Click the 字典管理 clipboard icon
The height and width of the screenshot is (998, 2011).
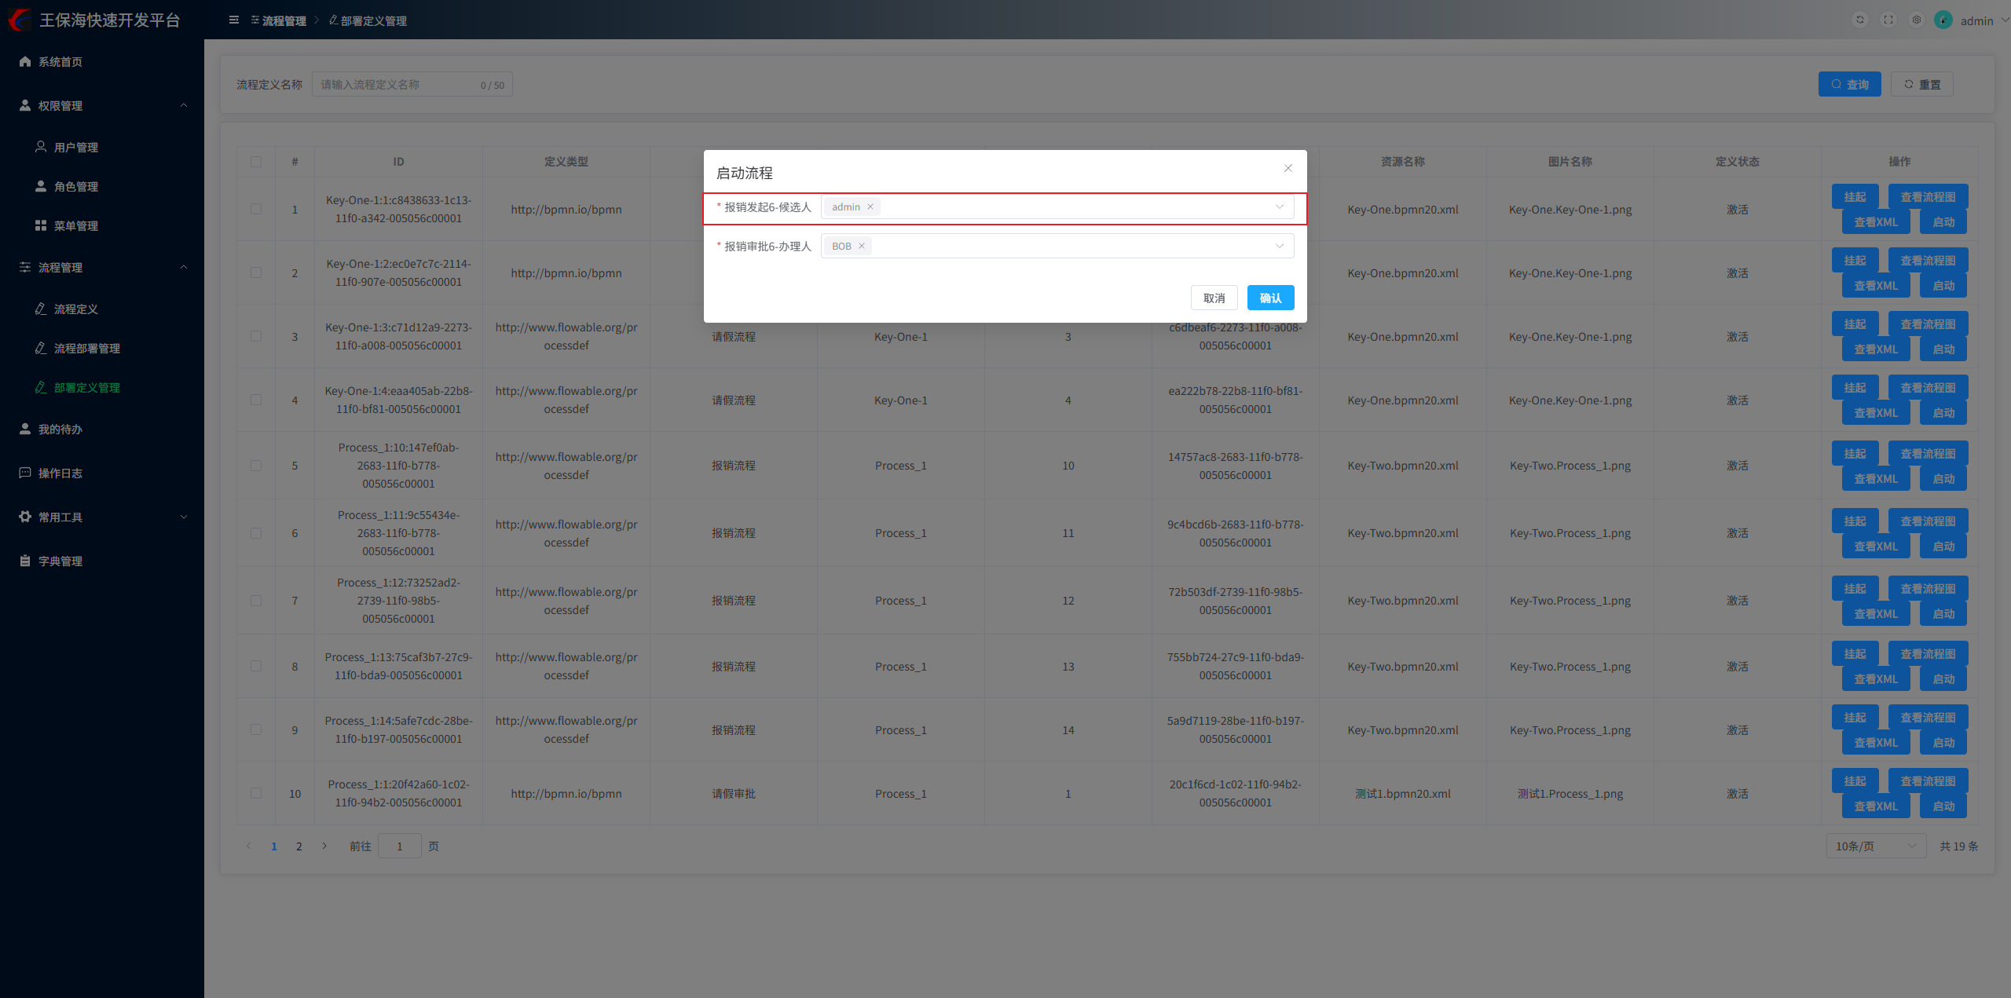[25, 561]
